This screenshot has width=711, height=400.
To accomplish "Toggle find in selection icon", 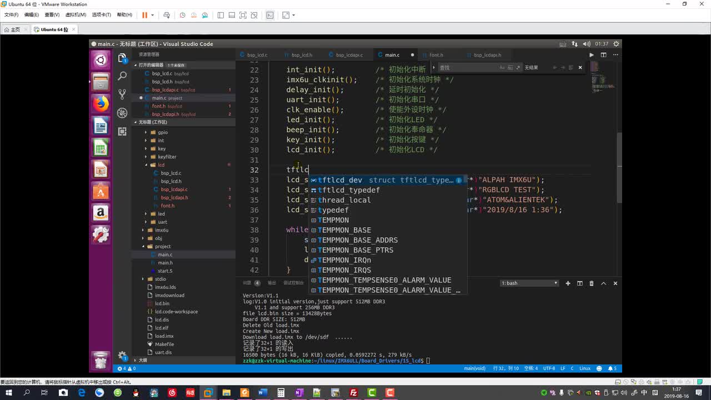I will point(571,67).
